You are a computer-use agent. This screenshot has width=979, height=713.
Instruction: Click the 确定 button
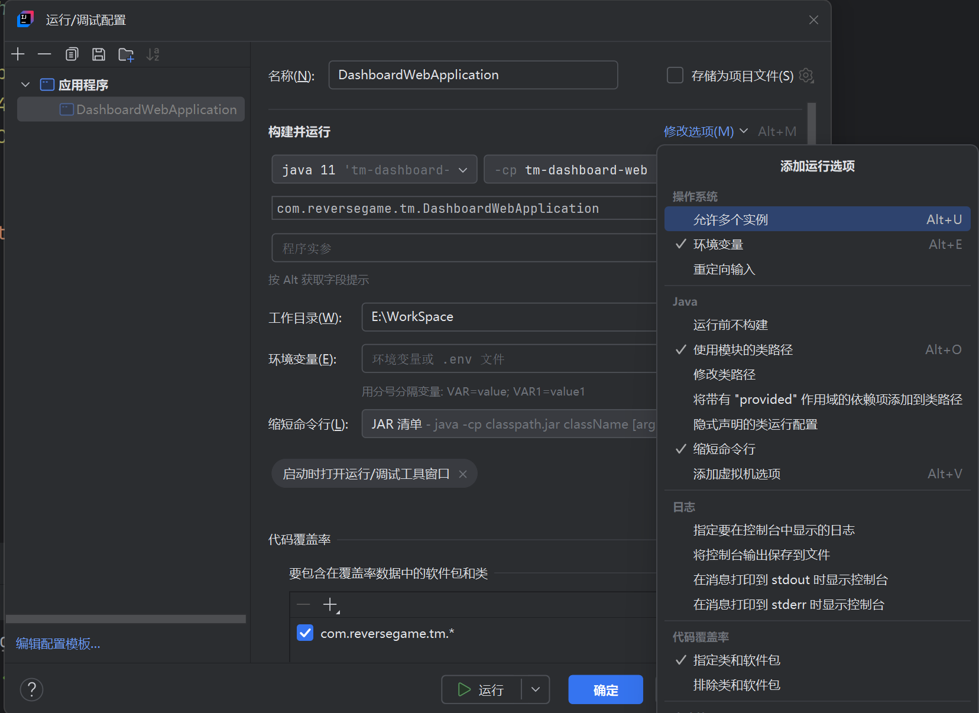[605, 689]
